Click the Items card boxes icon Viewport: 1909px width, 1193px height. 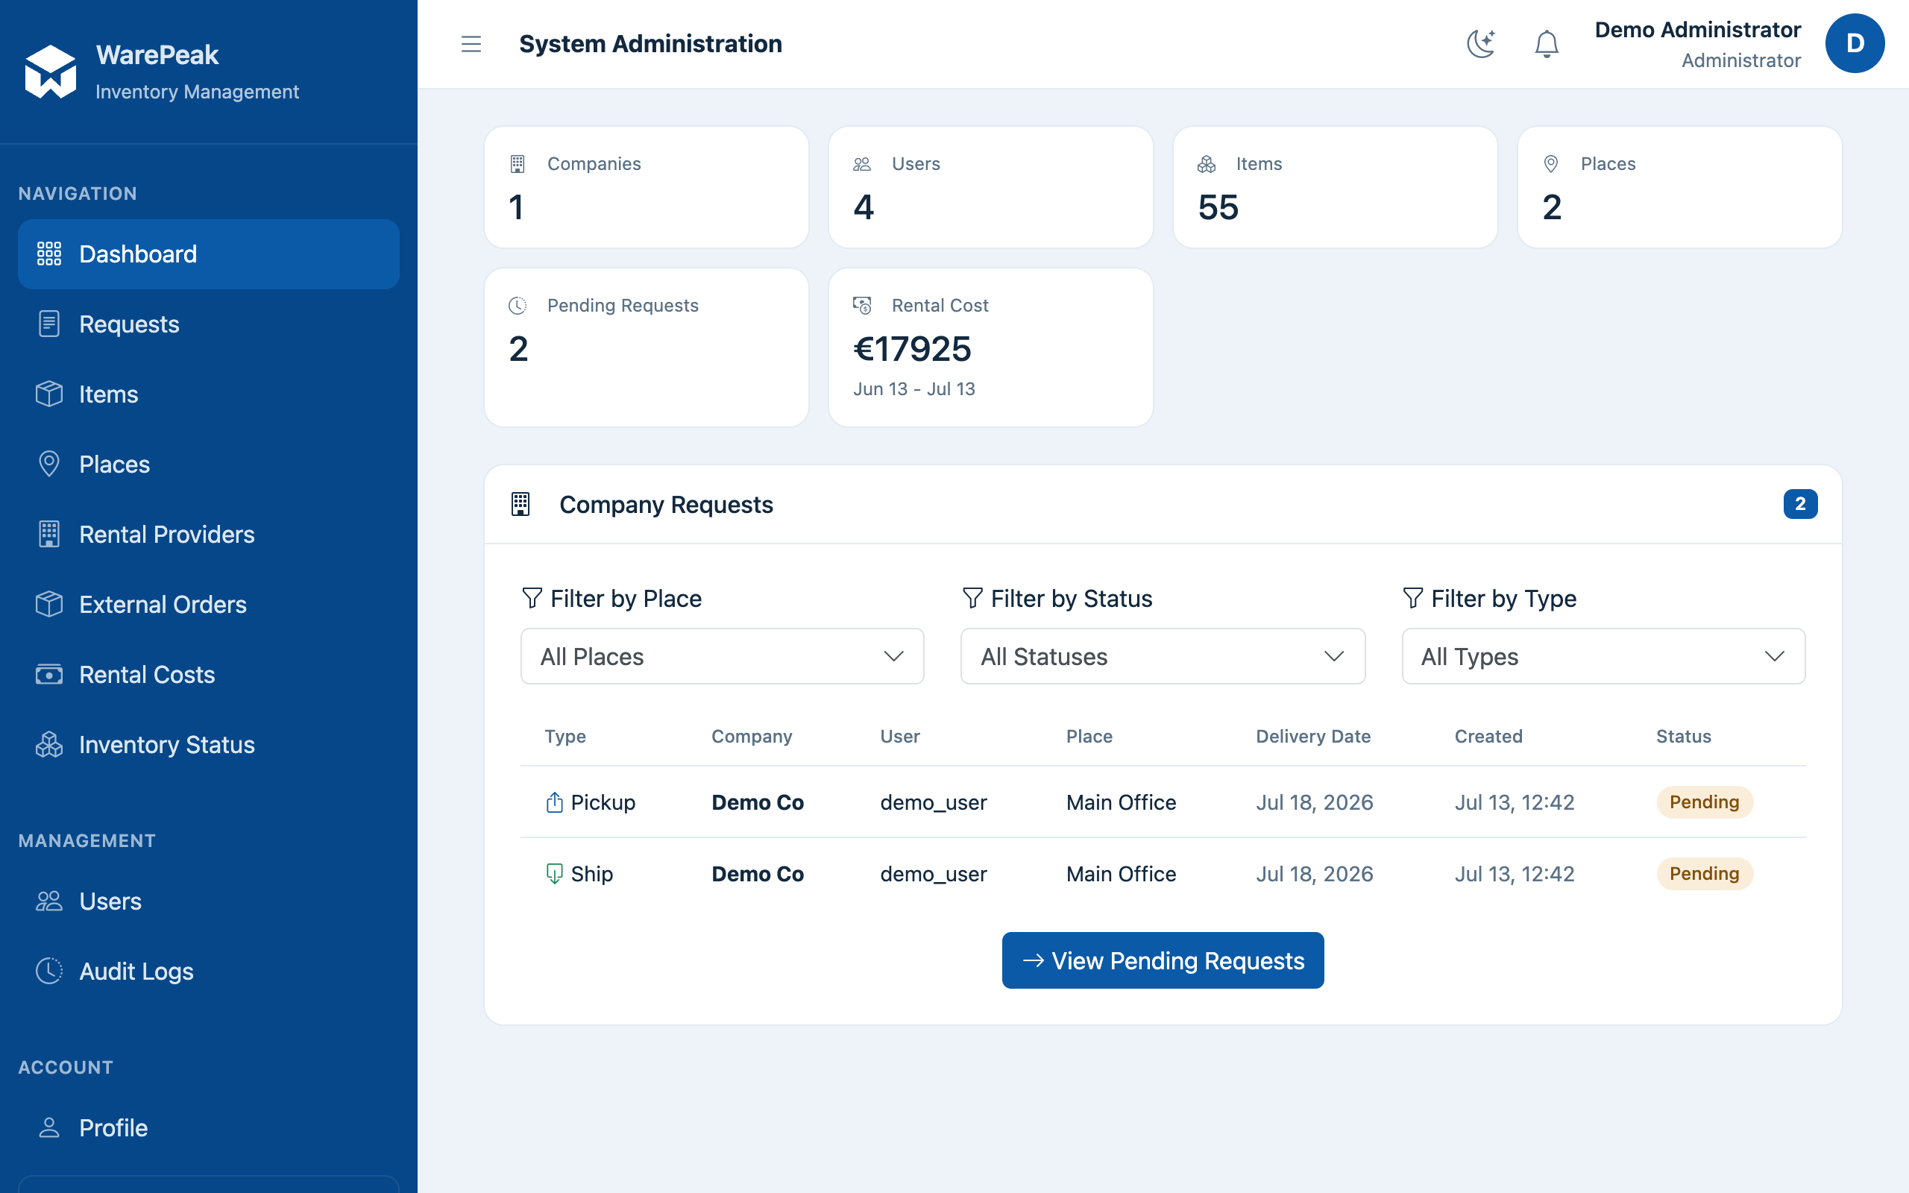pos(1206,164)
